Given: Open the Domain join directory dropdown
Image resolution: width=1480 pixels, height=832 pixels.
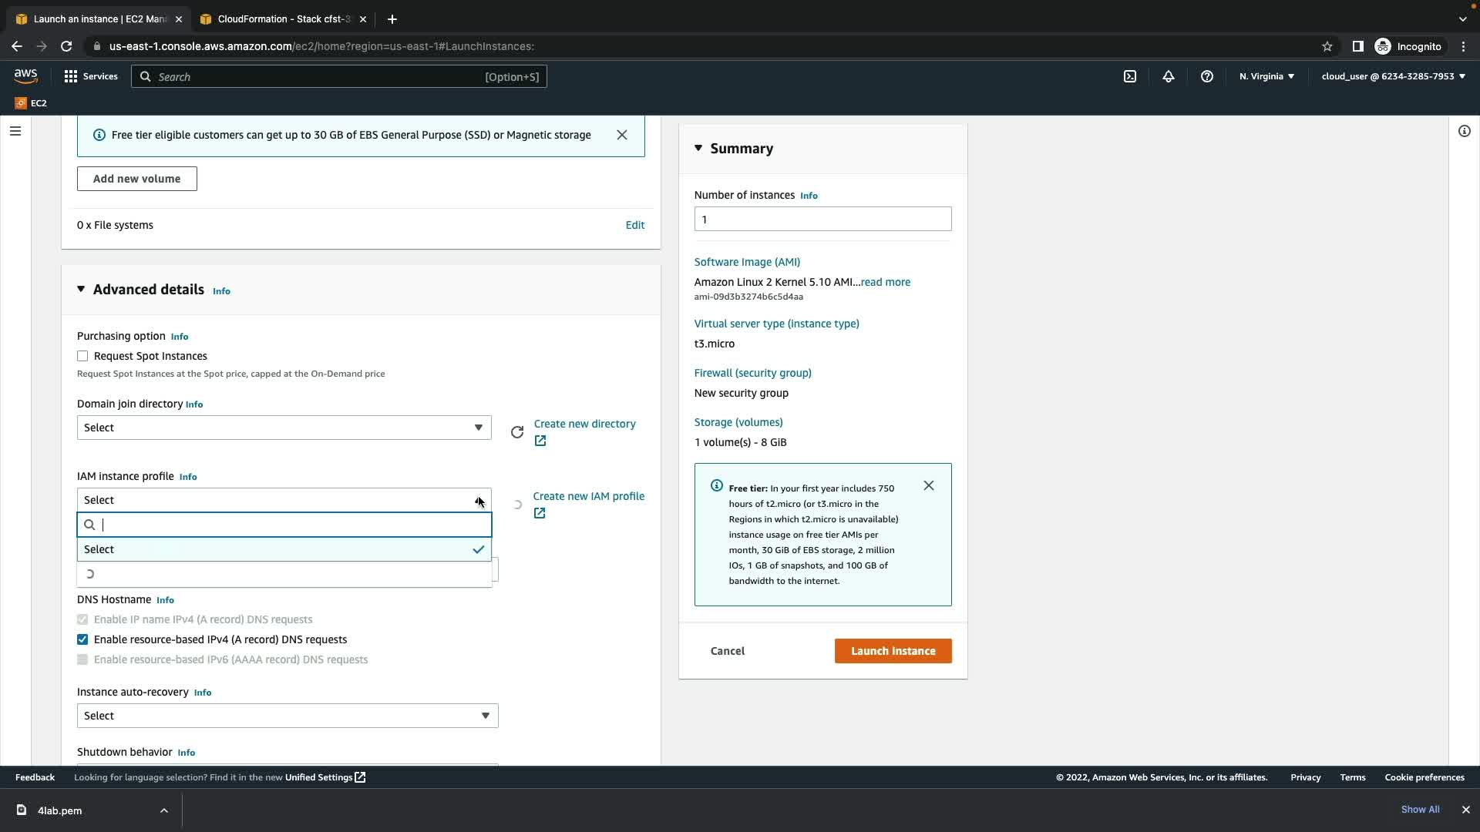Looking at the screenshot, I should pyautogui.click(x=284, y=428).
